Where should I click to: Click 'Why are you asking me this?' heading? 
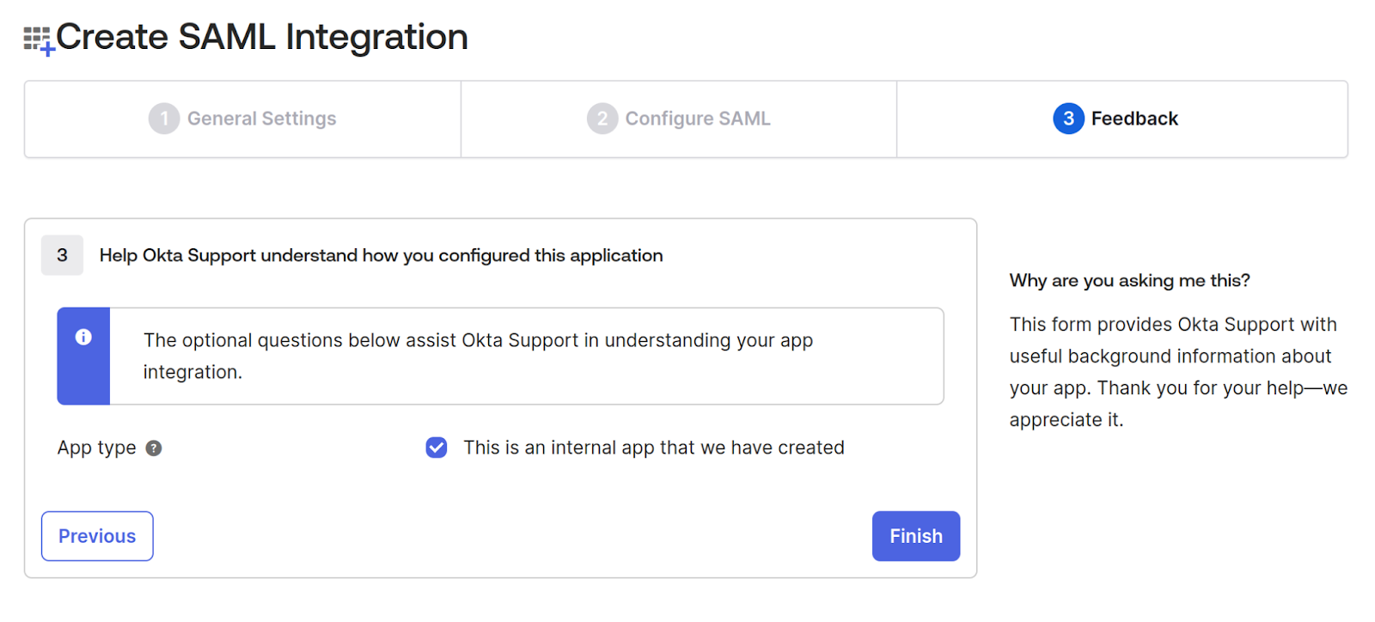[x=1129, y=281]
